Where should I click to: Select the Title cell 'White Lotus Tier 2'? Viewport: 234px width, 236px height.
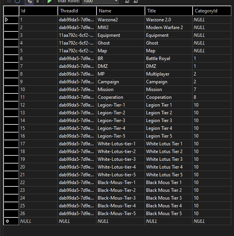169,152
